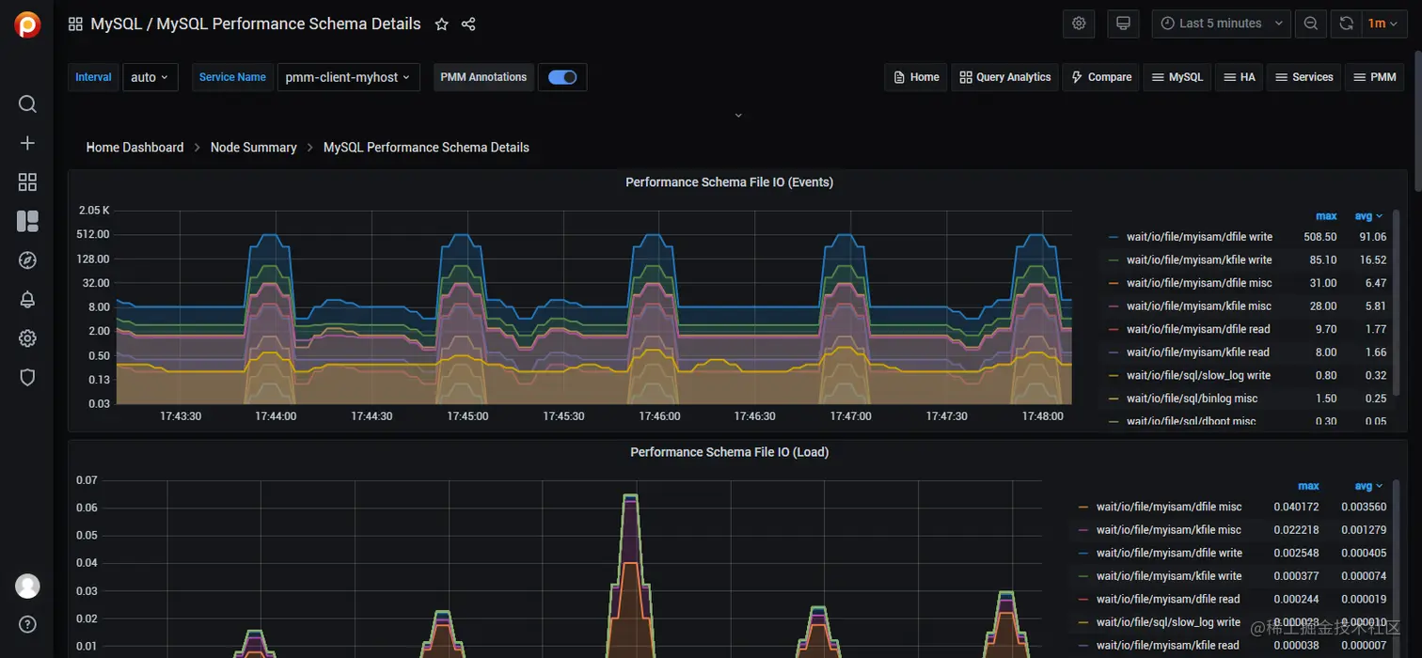Viewport: 1422px width, 658px height.
Task: Open the Interval auto dropdown
Action: [x=150, y=77]
